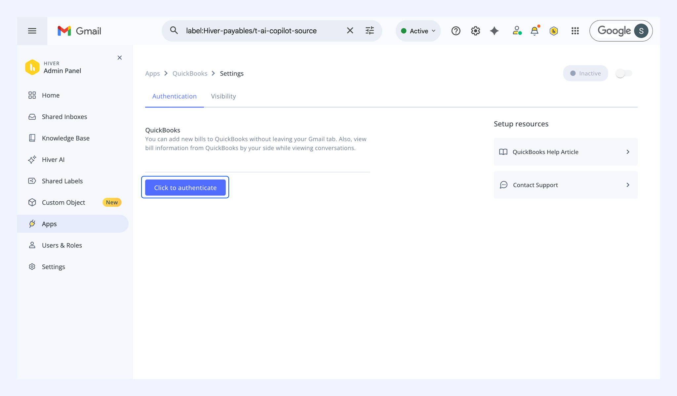Open the Google apps grid
The height and width of the screenshot is (396, 677).
[x=575, y=31]
